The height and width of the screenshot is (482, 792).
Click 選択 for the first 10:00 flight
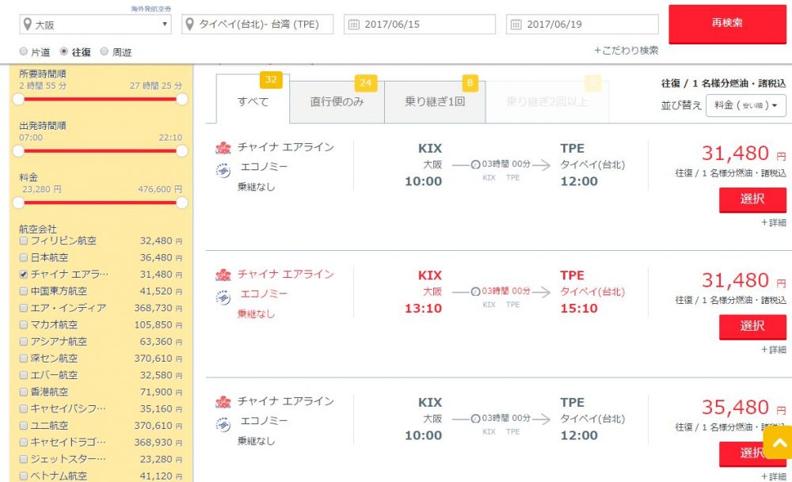752,199
